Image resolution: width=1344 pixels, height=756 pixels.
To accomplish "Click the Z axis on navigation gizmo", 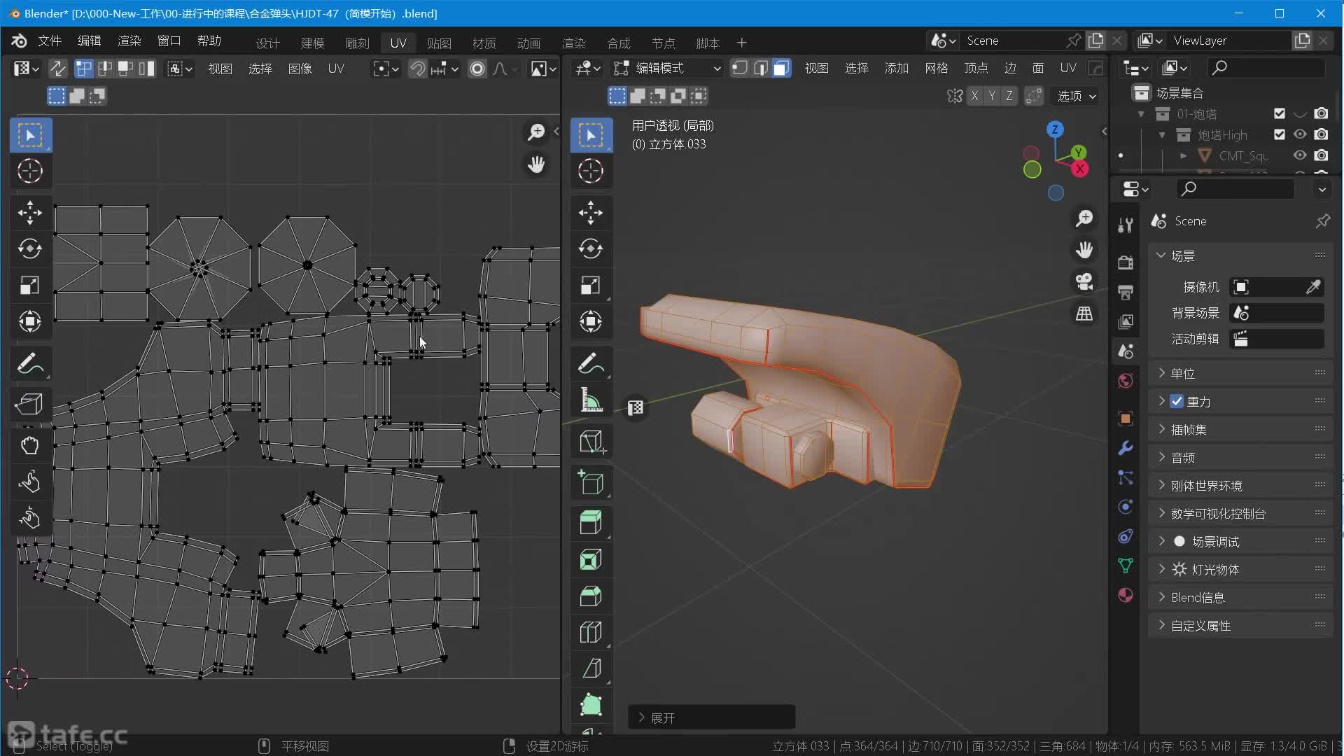I will (1054, 129).
